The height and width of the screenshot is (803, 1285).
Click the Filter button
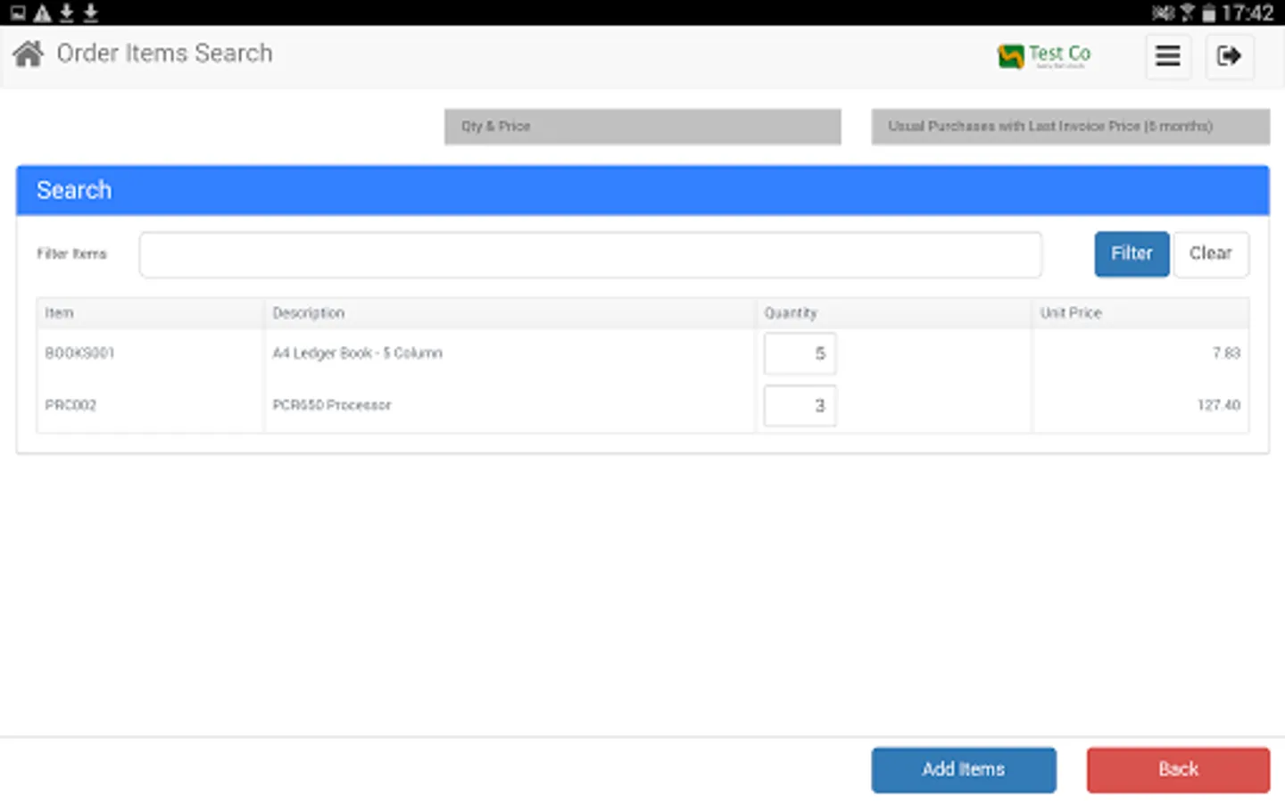pyautogui.click(x=1131, y=253)
